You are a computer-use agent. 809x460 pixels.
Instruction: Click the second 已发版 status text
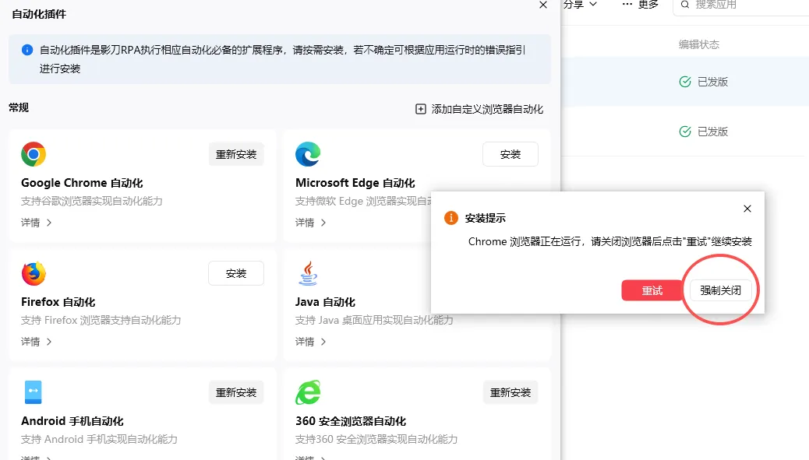(712, 132)
